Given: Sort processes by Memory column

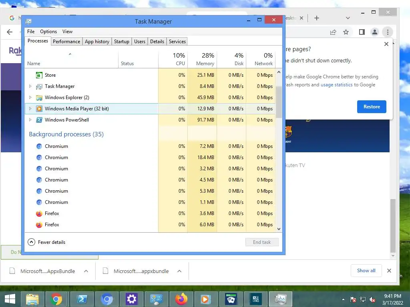Looking at the screenshot, I should (202, 59).
